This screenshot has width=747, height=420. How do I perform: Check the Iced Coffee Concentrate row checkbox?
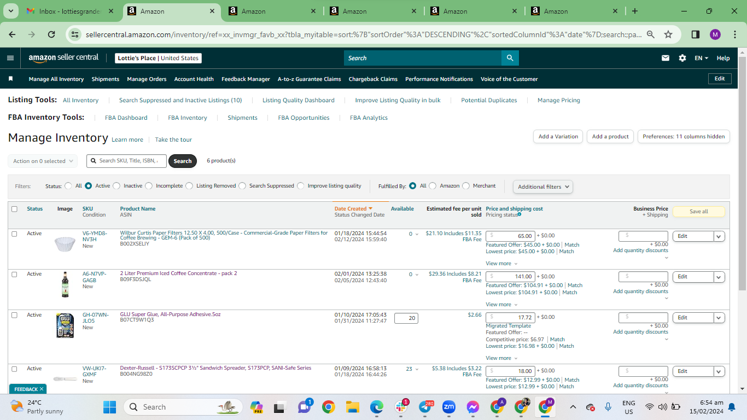15,274
